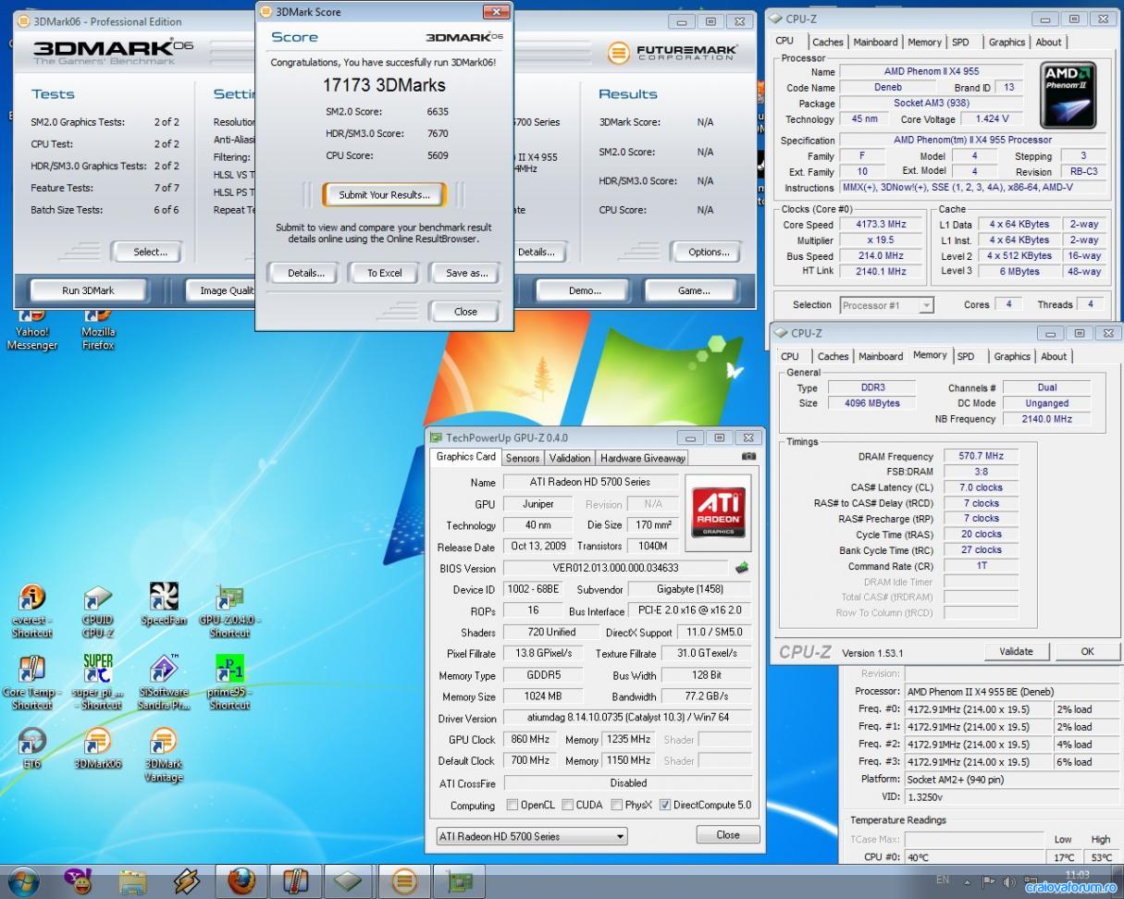Open Caches tab in CPU-Z processor window
The width and height of the screenshot is (1124, 899).
[x=827, y=42]
